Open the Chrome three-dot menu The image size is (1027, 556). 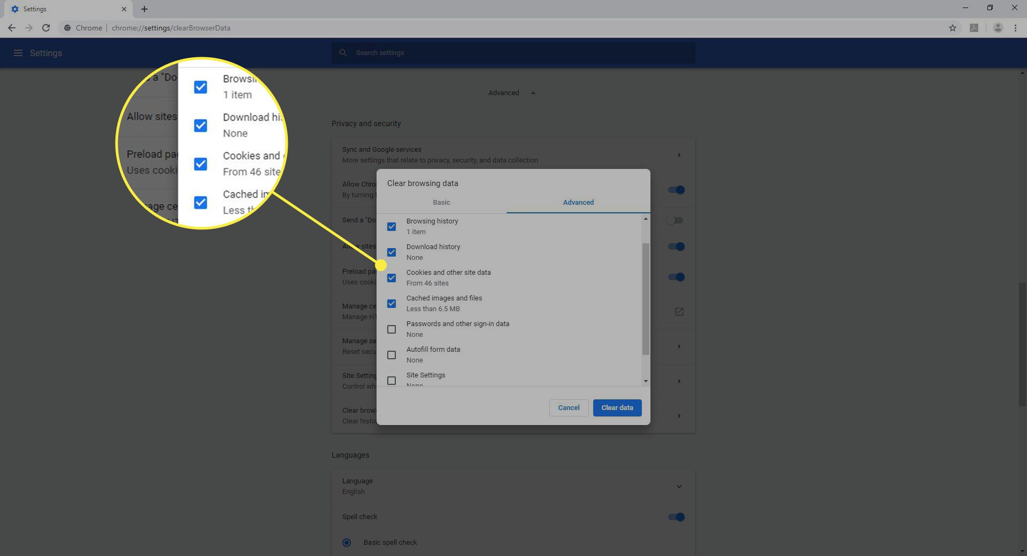tap(1015, 28)
